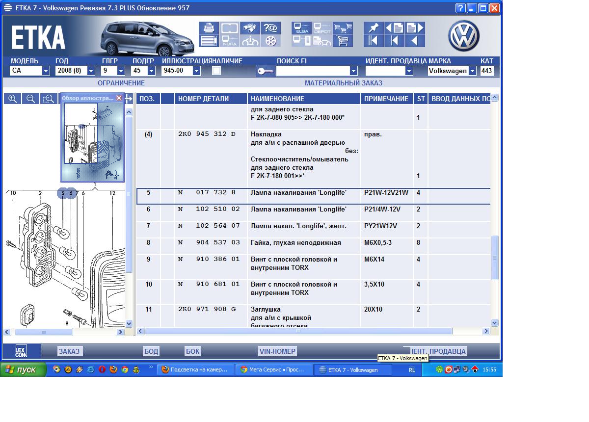Expand the ПОИСК FI dropdown
Viewport: 589px width, 422px height.
(353, 71)
